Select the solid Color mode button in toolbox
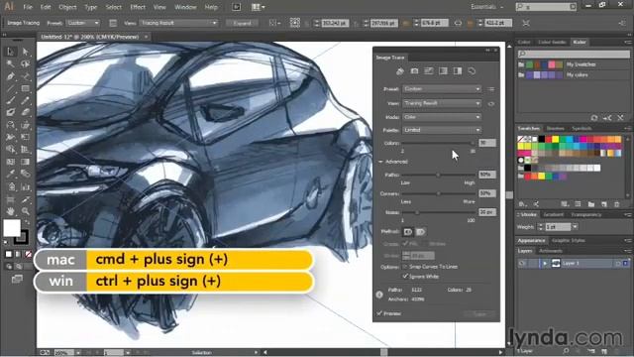The image size is (634, 357). [x=9, y=254]
